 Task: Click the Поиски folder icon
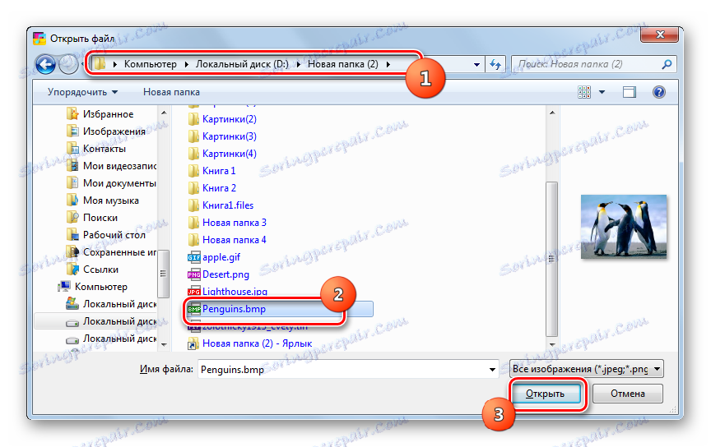pyautogui.click(x=72, y=218)
